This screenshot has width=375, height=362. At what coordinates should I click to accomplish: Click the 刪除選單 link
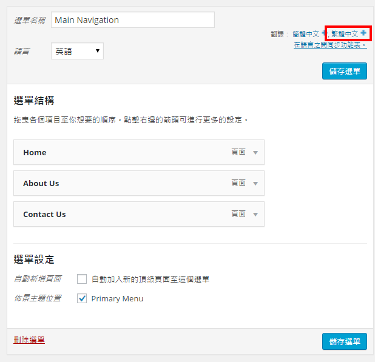coord(29,340)
